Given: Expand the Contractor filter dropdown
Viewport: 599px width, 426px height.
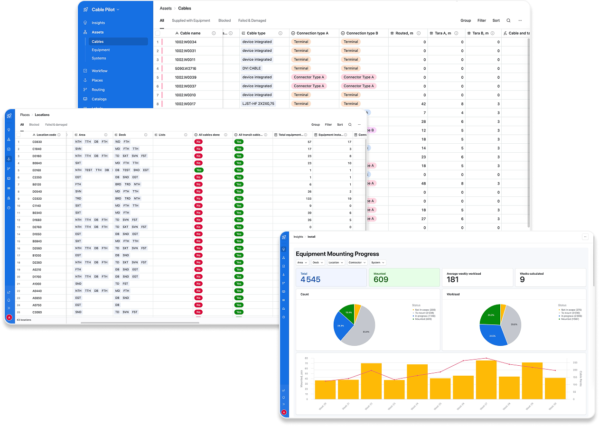Looking at the screenshot, I should pyautogui.click(x=356, y=262).
